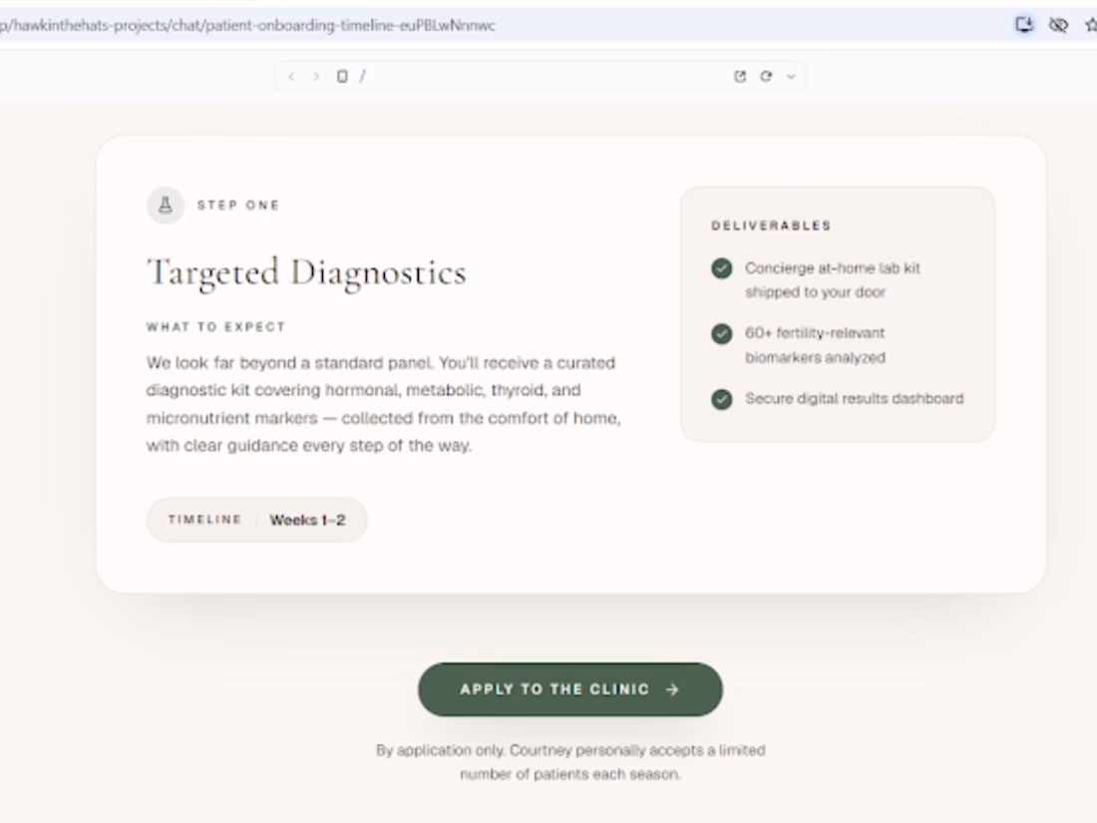This screenshot has width=1097, height=823.
Task: Click checkmark beside 60+ fertility-relevant biomarkers
Action: 721,334
